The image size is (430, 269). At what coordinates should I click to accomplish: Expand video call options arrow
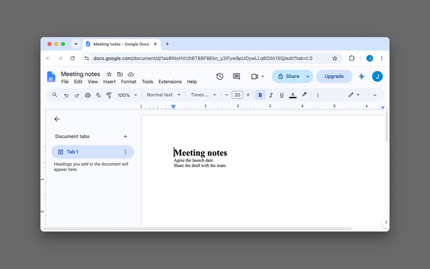tap(263, 76)
